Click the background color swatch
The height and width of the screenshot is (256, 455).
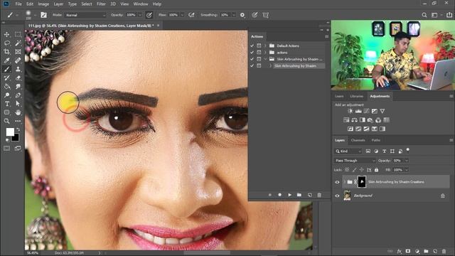[16, 138]
